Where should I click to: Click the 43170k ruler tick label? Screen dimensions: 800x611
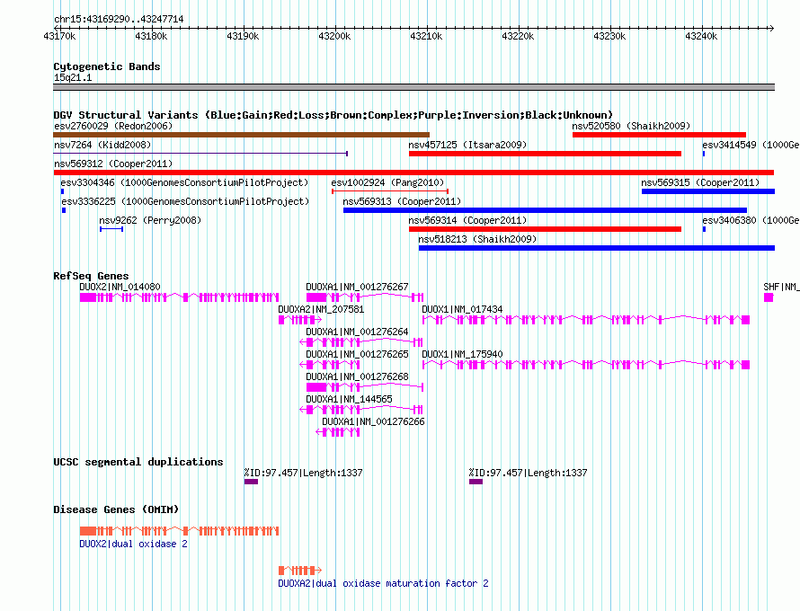(59, 36)
